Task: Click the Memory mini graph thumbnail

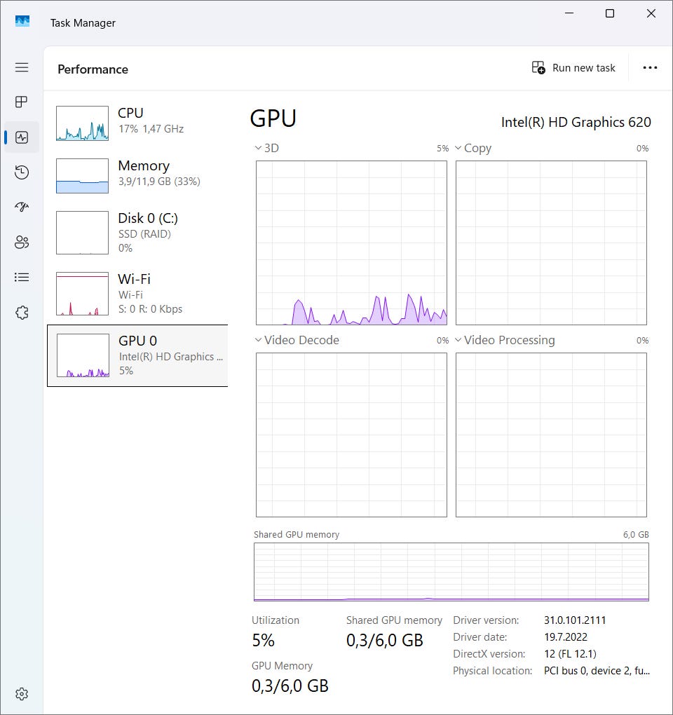Action: (x=83, y=175)
